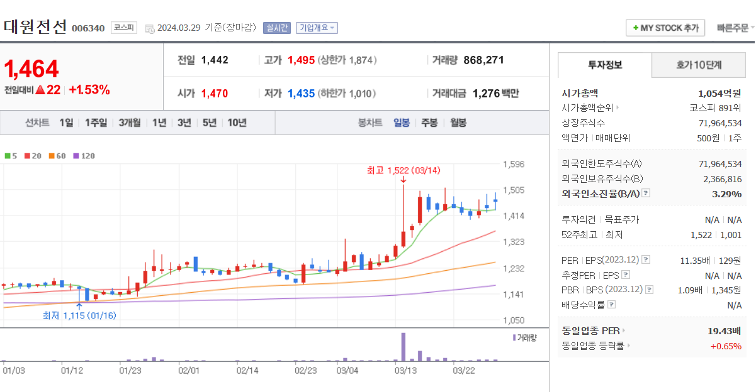Click the 거래량 legend in volume chart
The width and height of the screenshot is (756, 392).
[x=524, y=337]
